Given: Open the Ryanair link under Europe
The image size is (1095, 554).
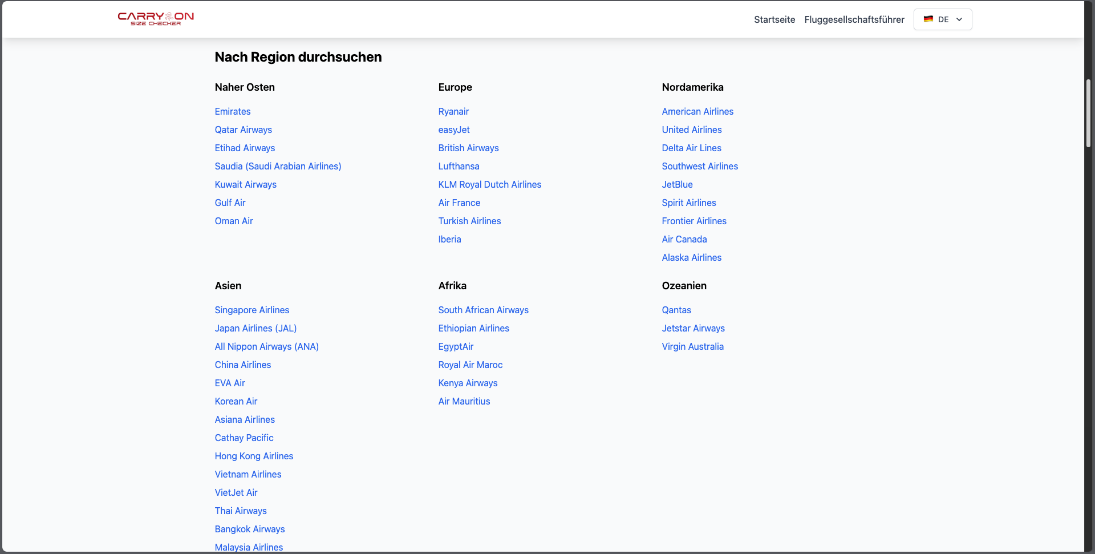Looking at the screenshot, I should click(x=453, y=111).
